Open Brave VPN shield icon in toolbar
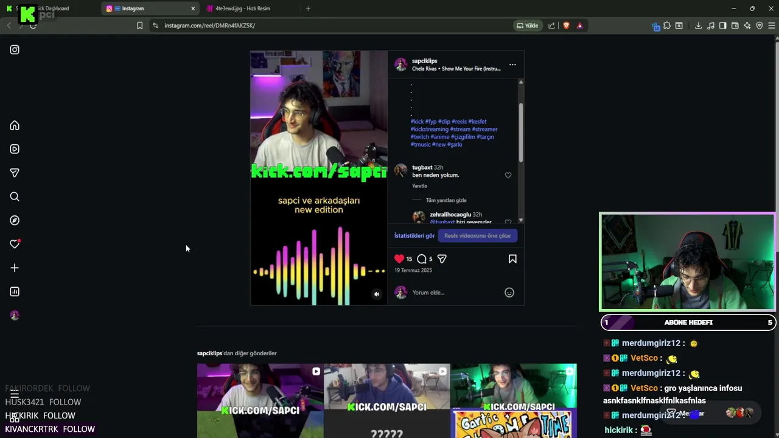The height and width of the screenshot is (438, 779). [x=760, y=26]
